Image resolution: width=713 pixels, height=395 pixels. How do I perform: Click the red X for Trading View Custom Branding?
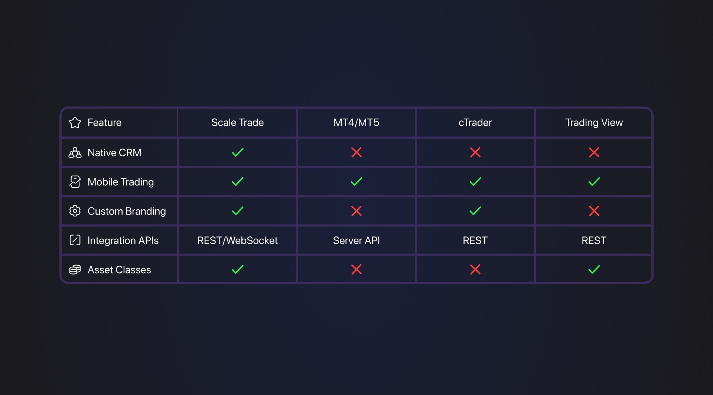(x=594, y=211)
